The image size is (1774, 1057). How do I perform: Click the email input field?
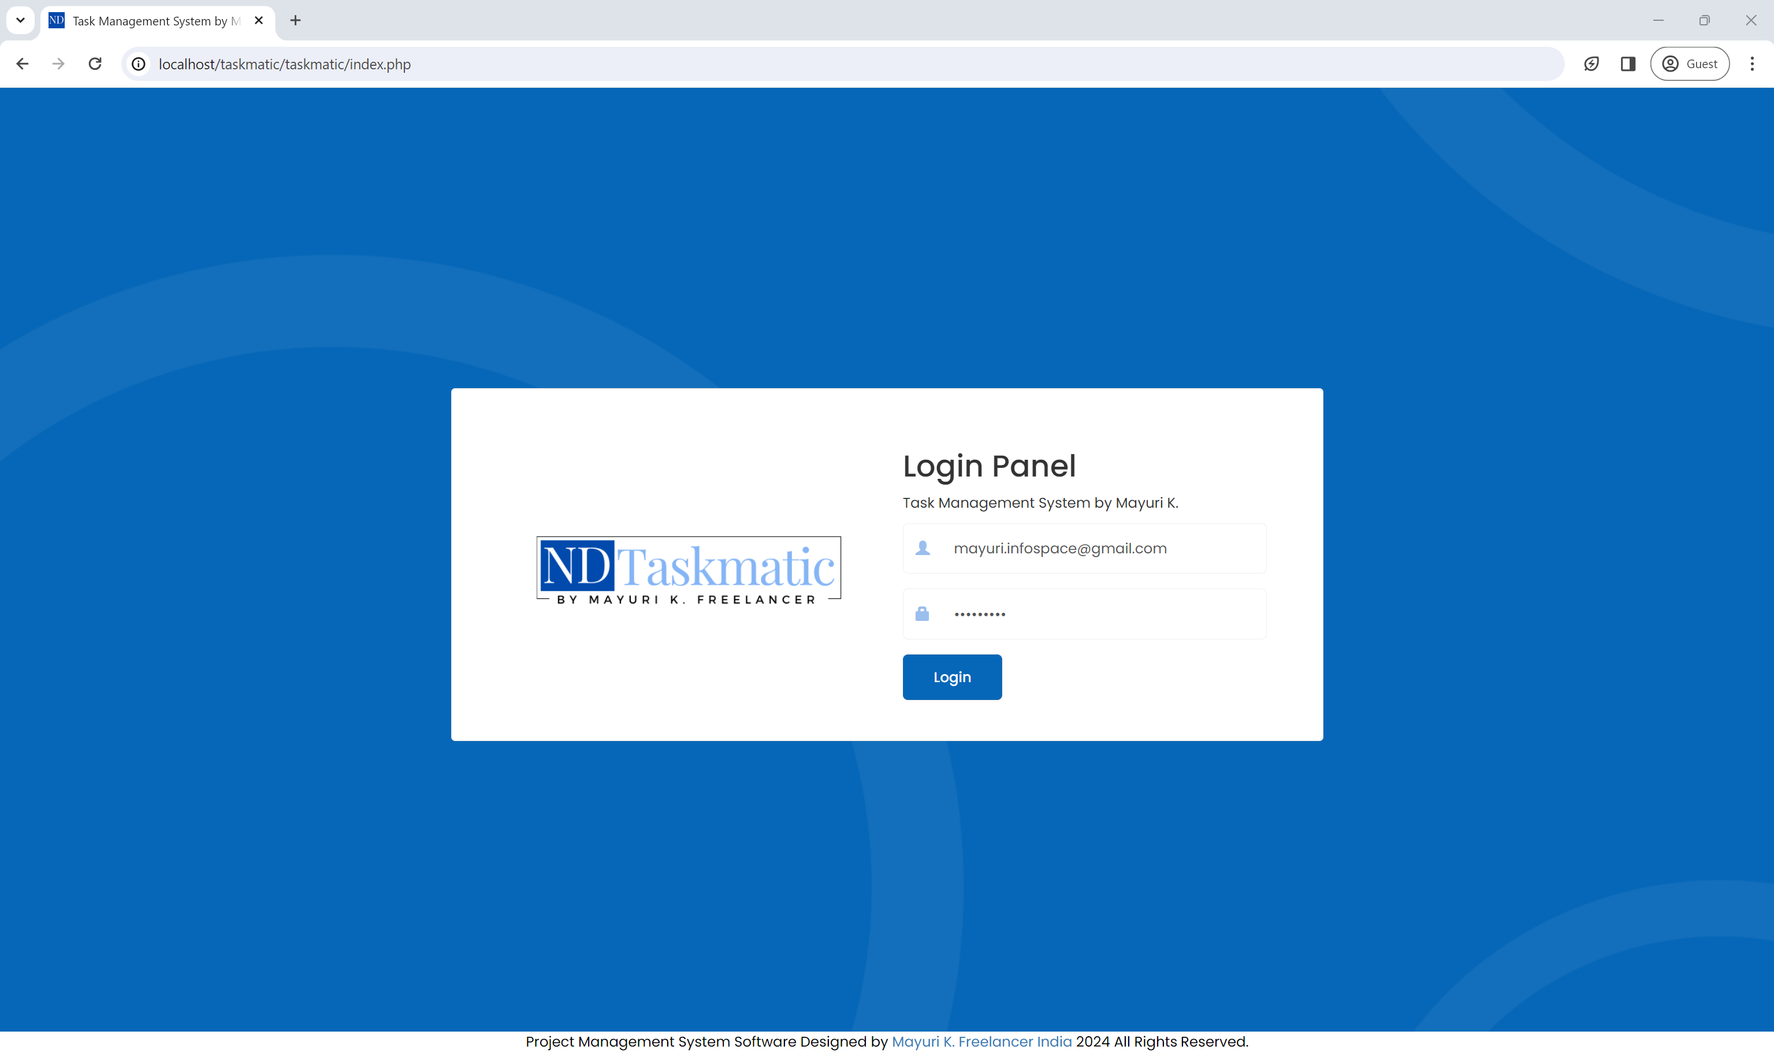pyautogui.click(x=1084, y=549)
